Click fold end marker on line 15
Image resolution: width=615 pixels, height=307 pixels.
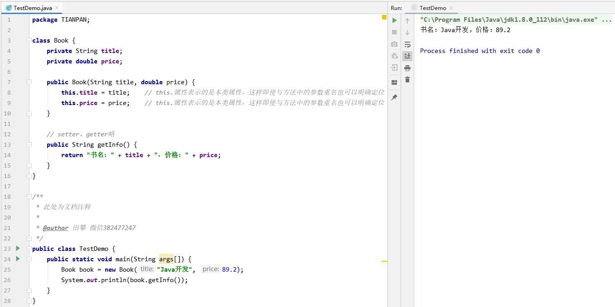point(29,165)
